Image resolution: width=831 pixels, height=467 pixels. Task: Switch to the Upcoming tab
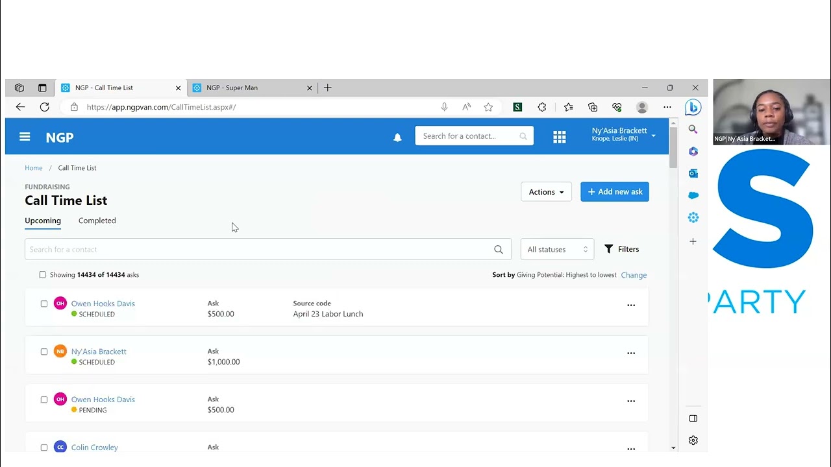[x=43, y=221]
